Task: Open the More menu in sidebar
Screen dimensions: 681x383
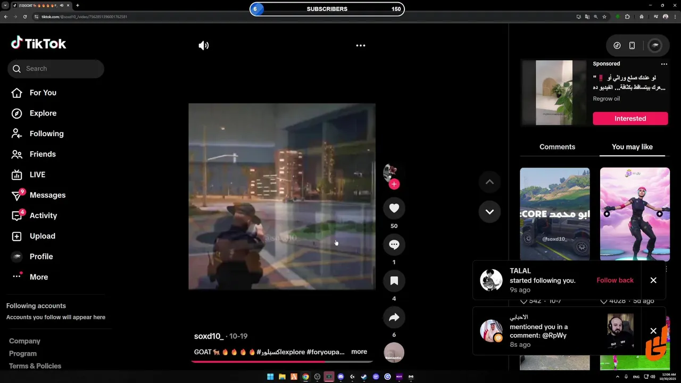Action: 30,277
